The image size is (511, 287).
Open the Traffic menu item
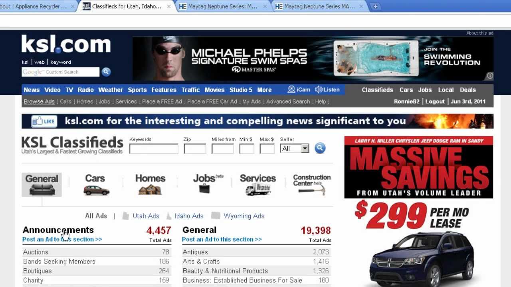[x=190, y=90]
